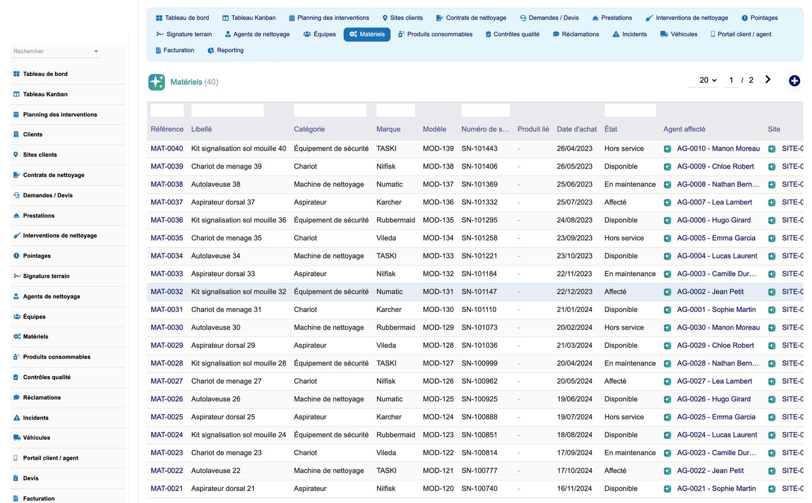Screen dimensions: 812x503
Task: Click the Catégorie filter input
Action: (x=330, y=111)
